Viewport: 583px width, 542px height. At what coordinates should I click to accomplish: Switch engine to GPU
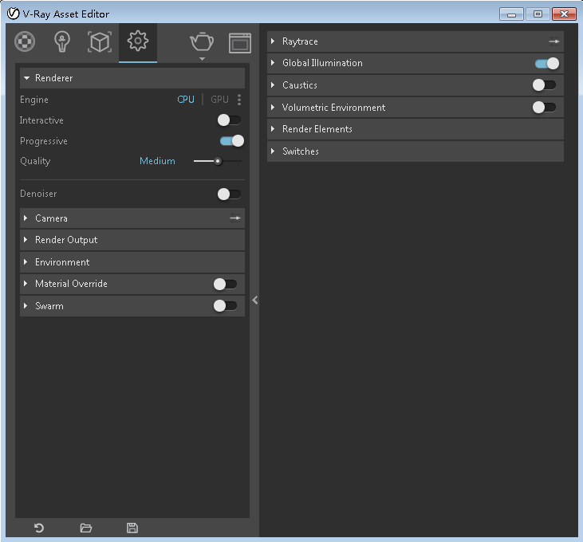tap(219, 100)
